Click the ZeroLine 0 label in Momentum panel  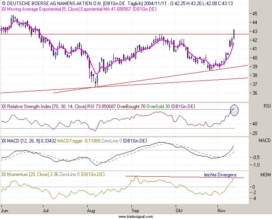[69, 174]
